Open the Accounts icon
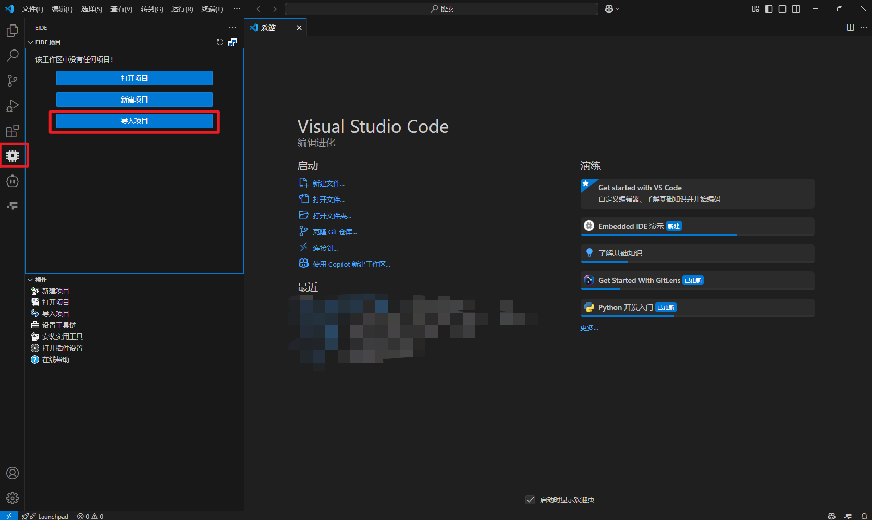This screenshot has width=872, height=520. pyautogui.click(x=13, y=473)
